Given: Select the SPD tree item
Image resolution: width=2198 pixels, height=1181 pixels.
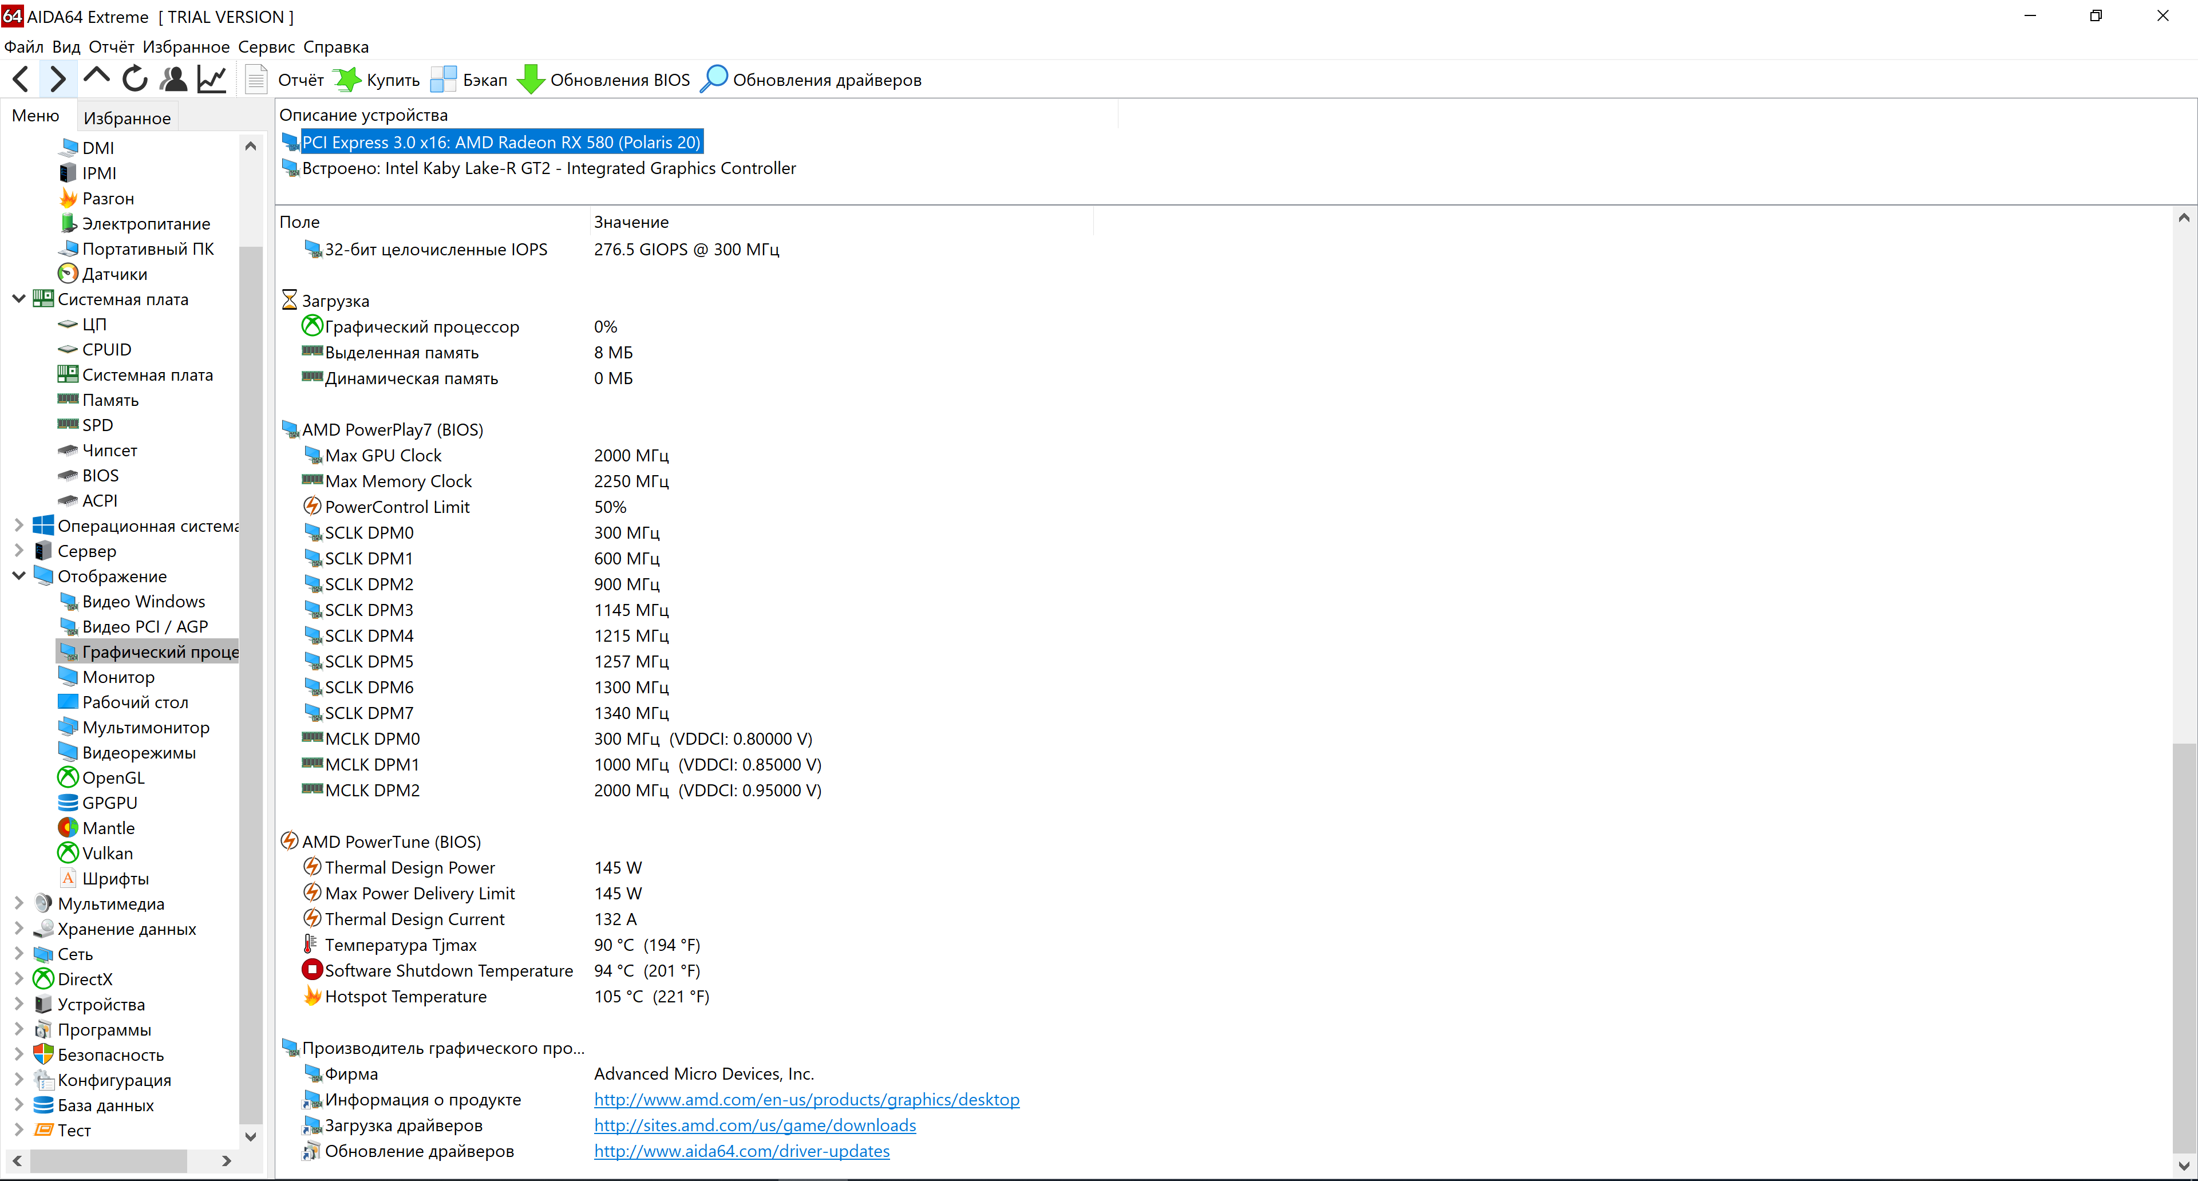Looking at the screenshot, I should [86, 425].
